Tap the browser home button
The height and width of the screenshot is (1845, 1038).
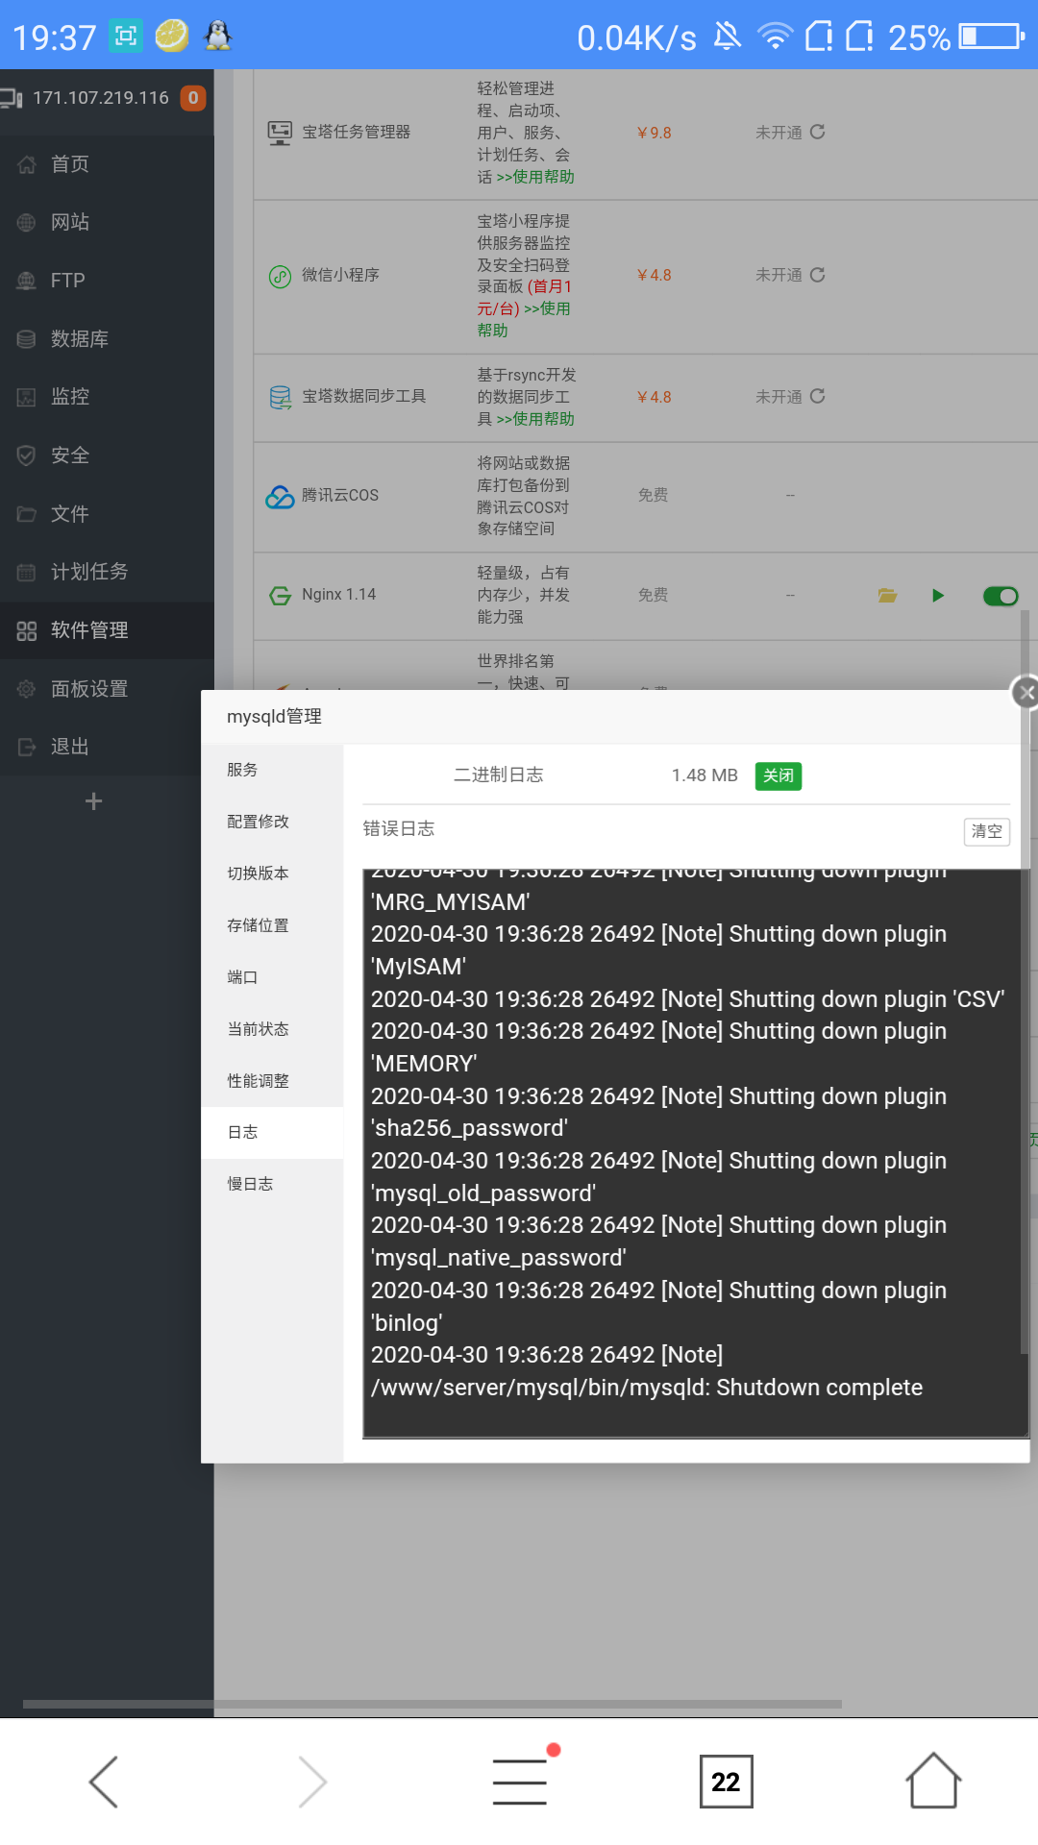(933, 1781)
